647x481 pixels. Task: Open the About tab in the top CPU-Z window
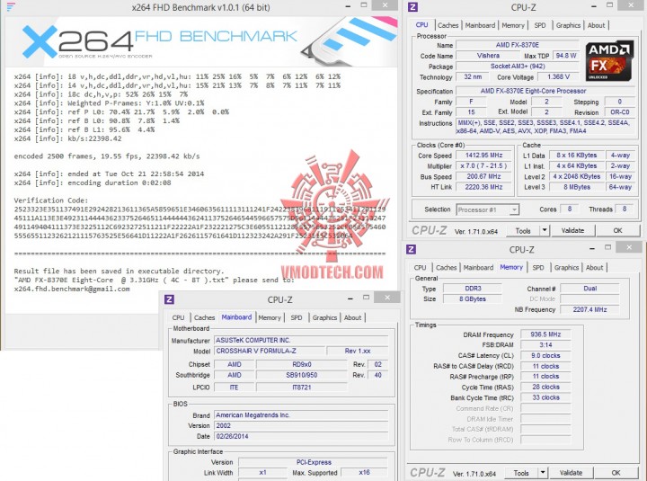tap(597, 25)
